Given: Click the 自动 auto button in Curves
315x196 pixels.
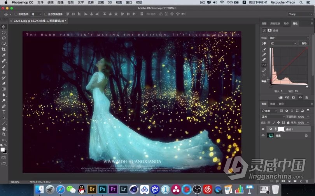Looking at the screenshot, I should coord(304,43).
